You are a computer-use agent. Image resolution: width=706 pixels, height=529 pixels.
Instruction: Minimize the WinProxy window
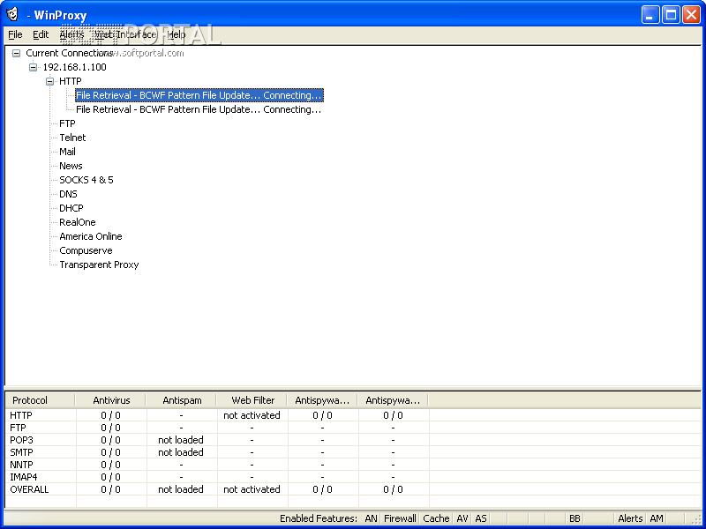click(650, 15)
